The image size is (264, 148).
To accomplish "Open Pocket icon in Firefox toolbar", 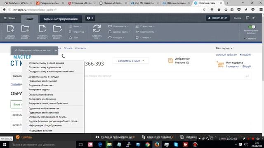I will (239, 9).
